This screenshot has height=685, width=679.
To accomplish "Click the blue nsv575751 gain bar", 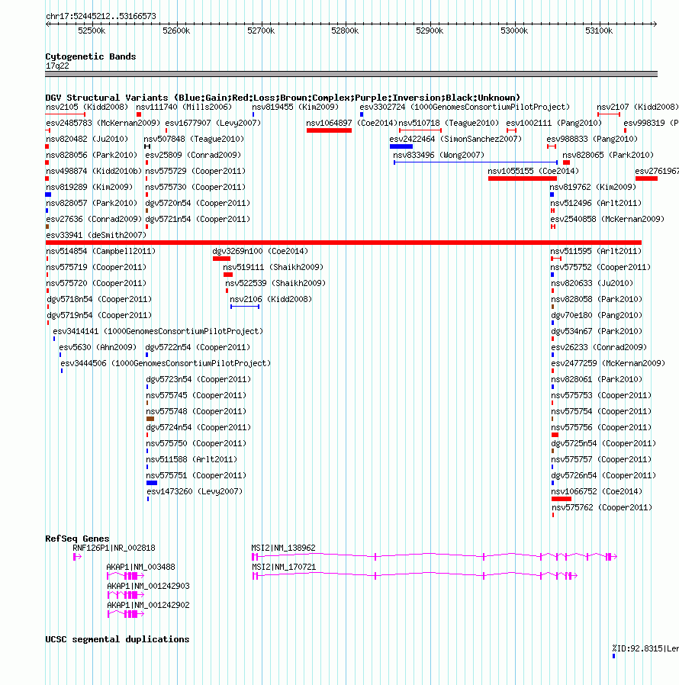I will pyautogui.click(x=152, y=483).
